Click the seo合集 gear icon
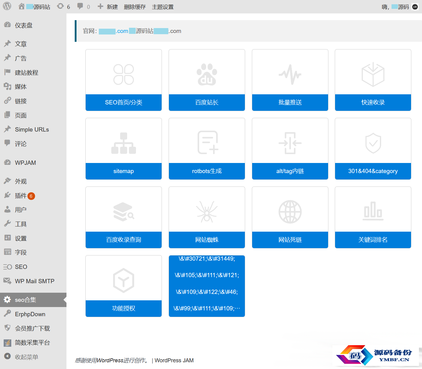Viewport: 422px width, 369px height. pos(7,300)
